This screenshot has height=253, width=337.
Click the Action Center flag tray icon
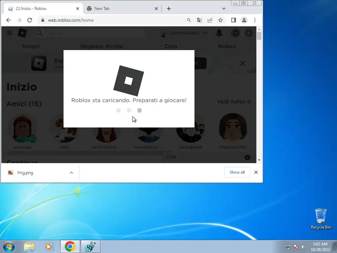coord(296,247)
